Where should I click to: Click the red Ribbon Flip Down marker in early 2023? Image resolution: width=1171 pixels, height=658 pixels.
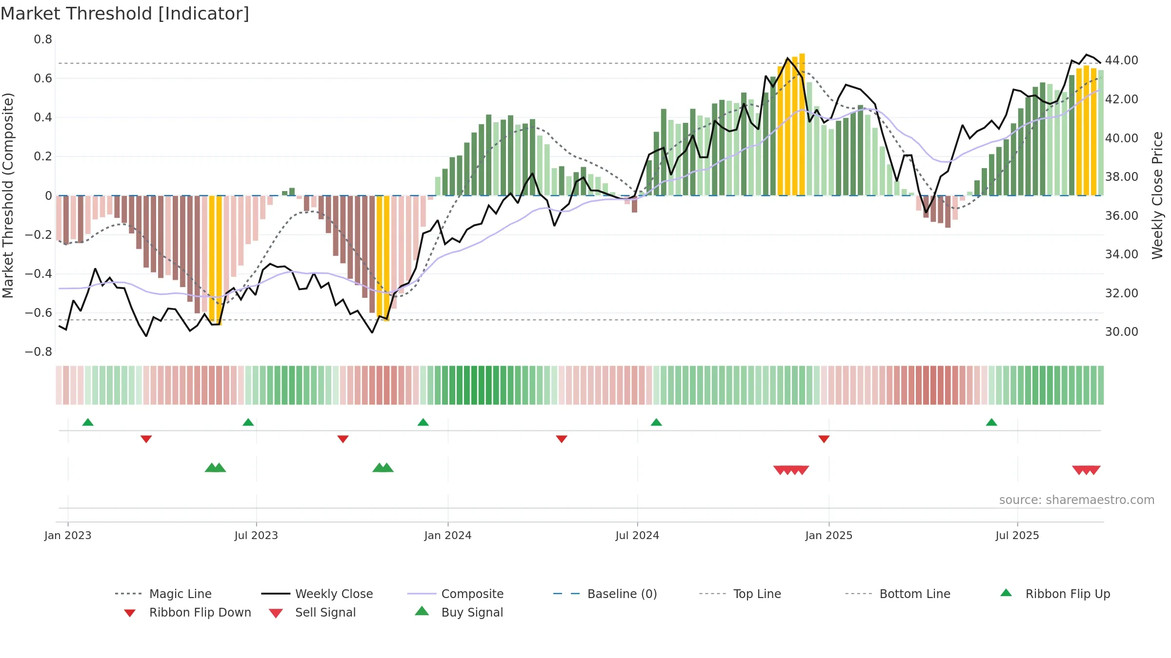[146, 439]
